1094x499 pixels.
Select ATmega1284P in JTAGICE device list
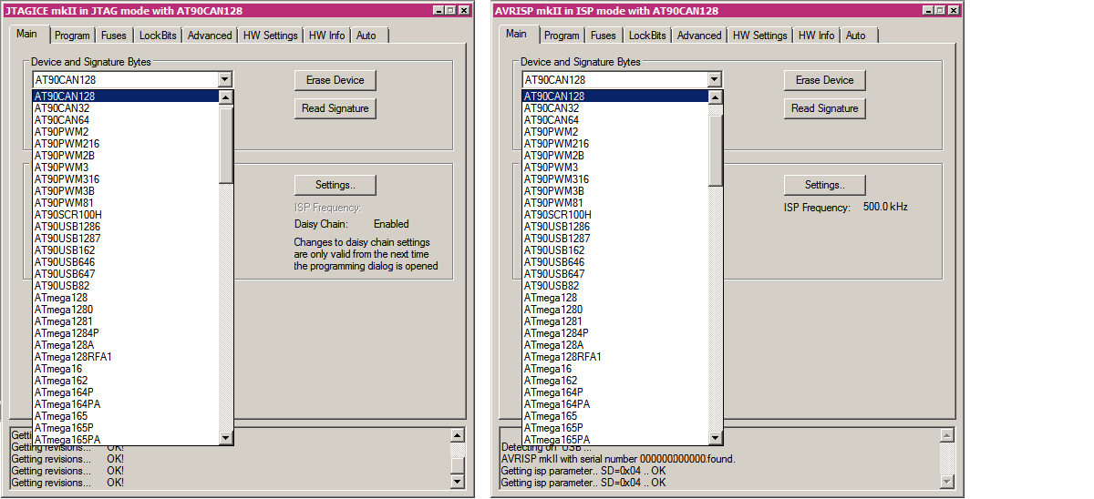coord(126,333)
